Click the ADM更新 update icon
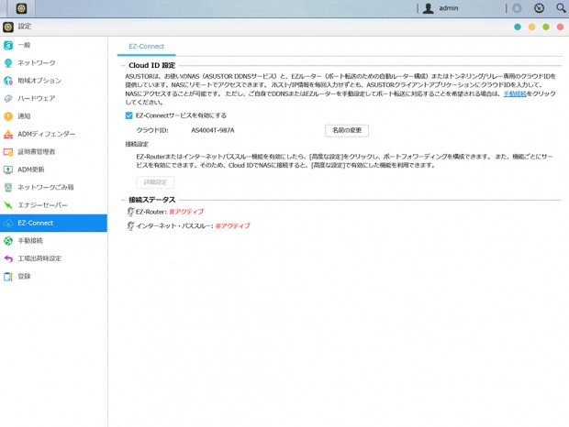Image resolution: width=569 pixels, height=427 pixels. click(x=8, y=170)
